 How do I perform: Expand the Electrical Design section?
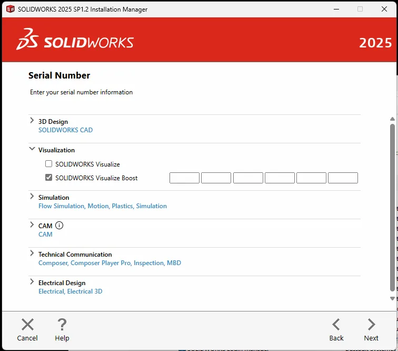pos(32,281)
